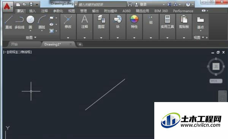The height and width of the screenshot is (139, 228).
Task: Create a new drawing from quick access toolbar
Action: [18, 5]
